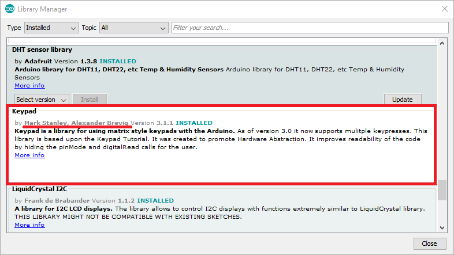Select the Keypad library title
This screenshot has width=454, height=255.
coord(24,111)
